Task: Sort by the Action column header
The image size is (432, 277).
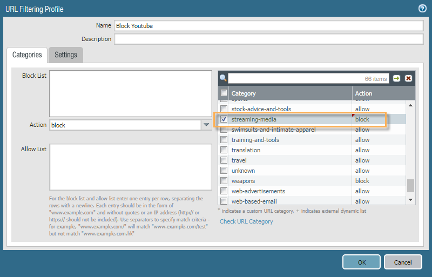Action: point(383,93)
